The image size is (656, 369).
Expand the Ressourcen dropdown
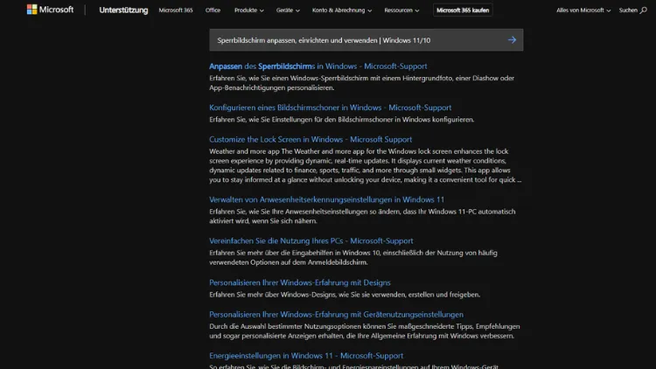coord(401,10)
